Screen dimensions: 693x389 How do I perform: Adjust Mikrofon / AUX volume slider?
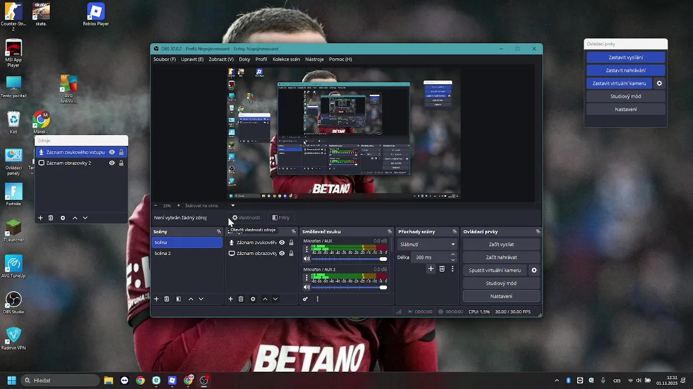click(349, 259)
